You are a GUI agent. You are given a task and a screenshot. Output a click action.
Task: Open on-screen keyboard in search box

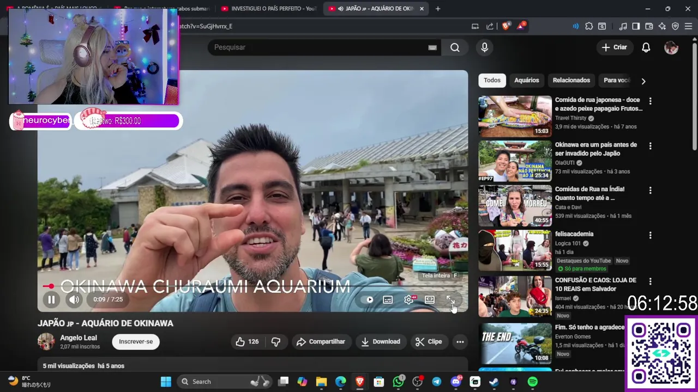[x=432, y=47]
